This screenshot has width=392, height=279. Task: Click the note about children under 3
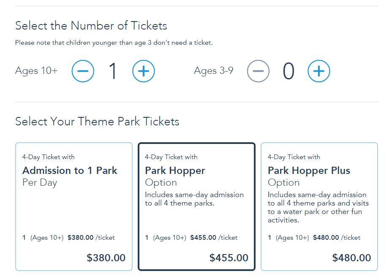(114, 43)
